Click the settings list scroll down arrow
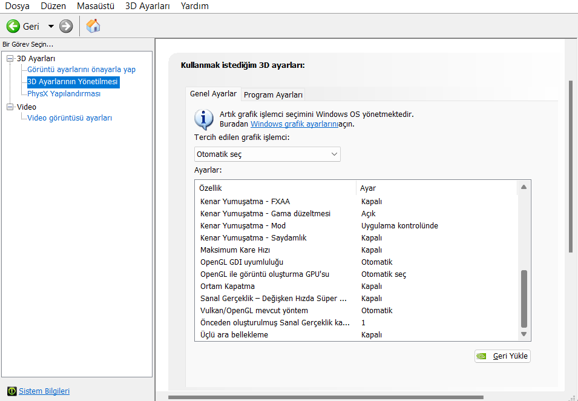The height and width of the screenshot is (401, 578). click(524, 334)
